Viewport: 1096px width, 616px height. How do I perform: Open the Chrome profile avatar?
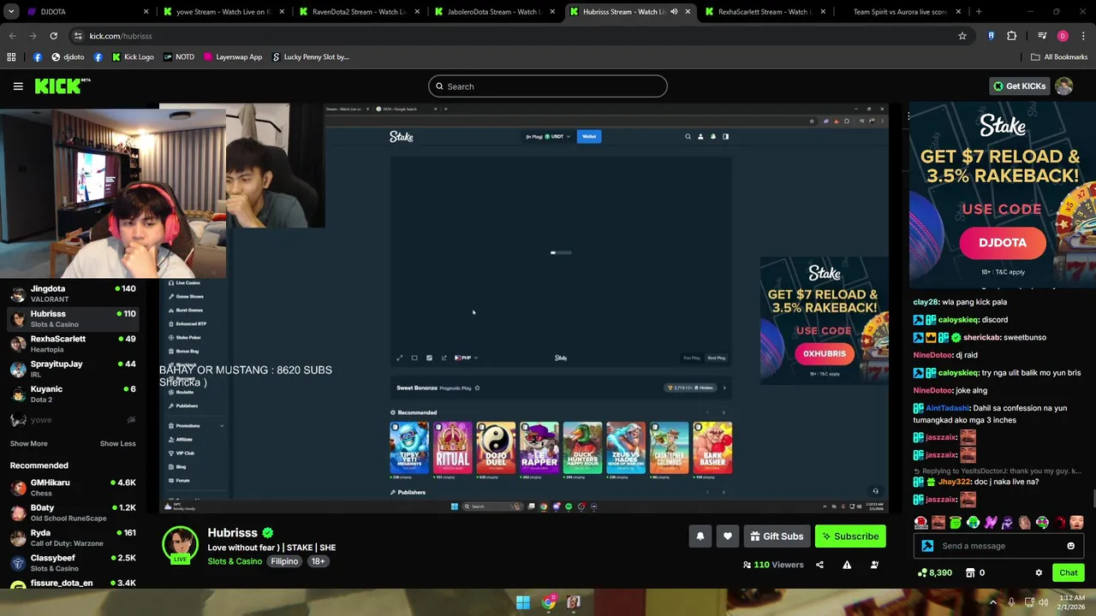click(x=1063, y=36)
